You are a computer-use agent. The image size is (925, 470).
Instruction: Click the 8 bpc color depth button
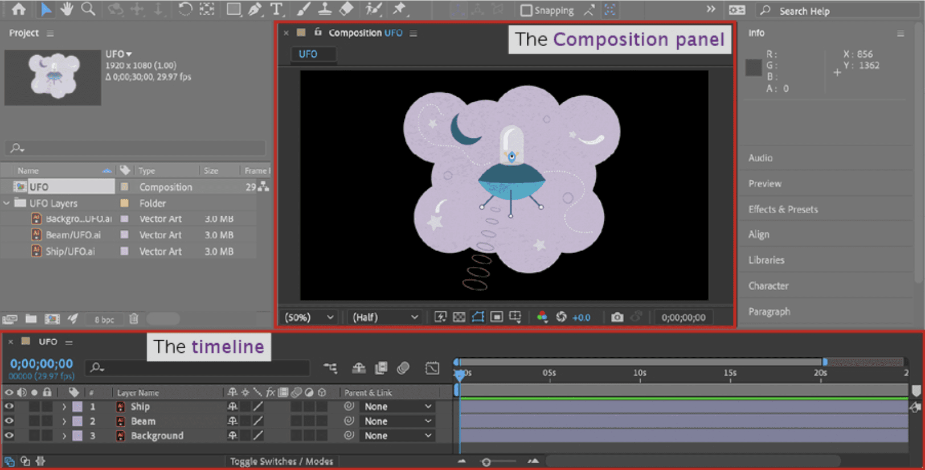(x=104, y=320)
